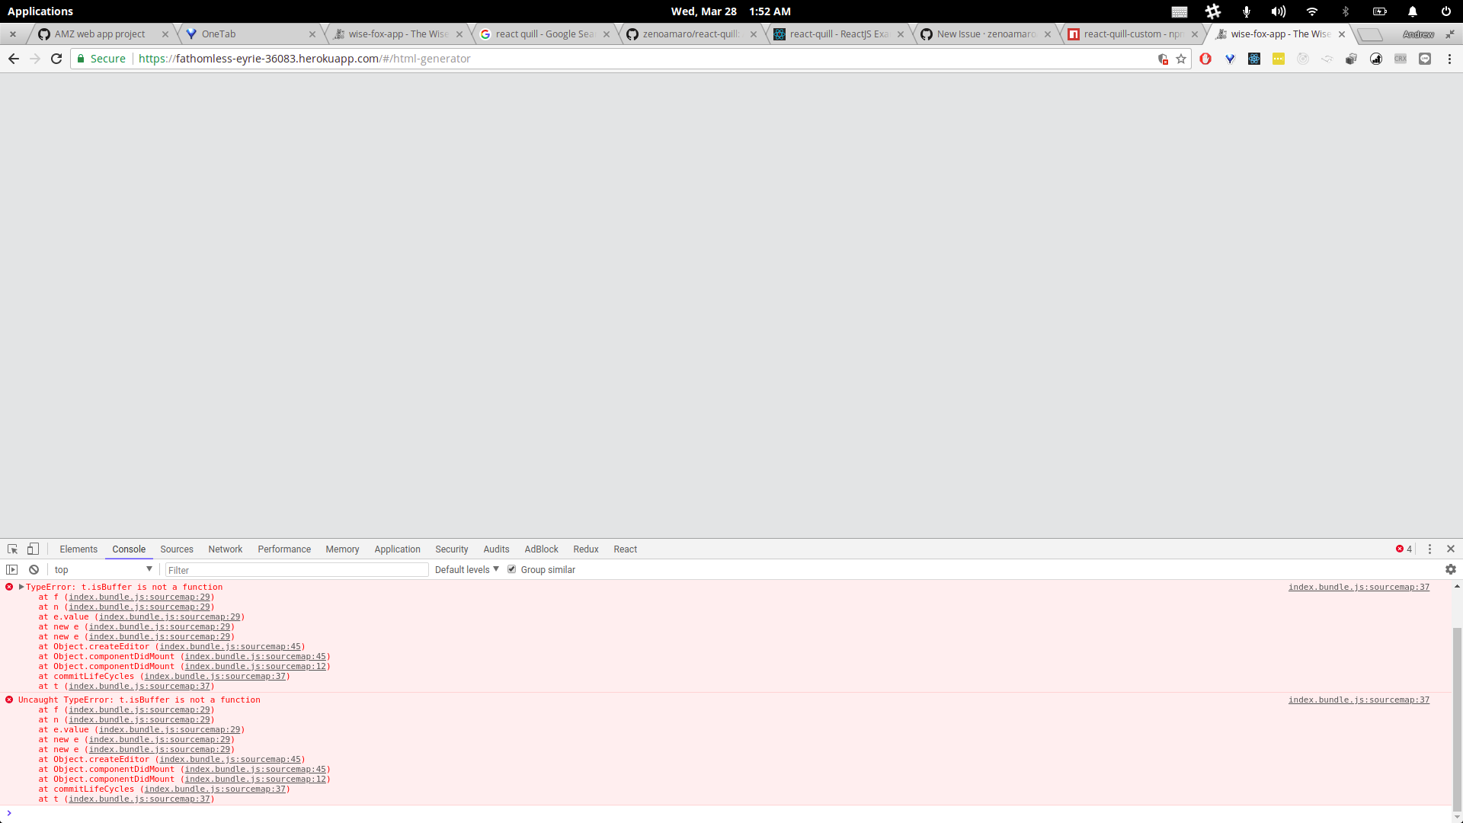Clear the console output
This screenshot has width=1463, height=823.
[34, 569]
